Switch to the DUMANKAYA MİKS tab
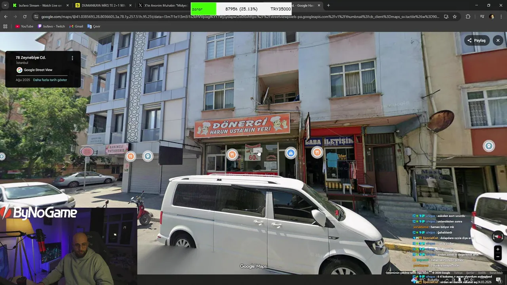The image size is (507, 285). pos(103,6)
